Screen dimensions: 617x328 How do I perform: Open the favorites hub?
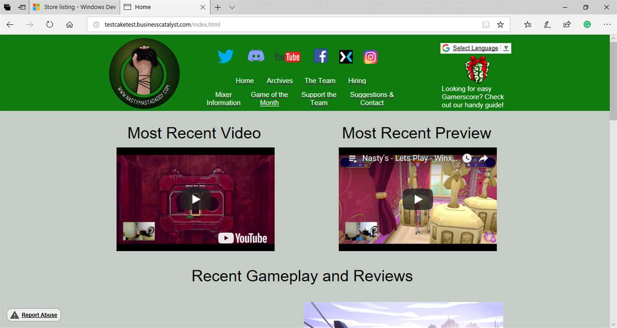click(x=527, y=24)
